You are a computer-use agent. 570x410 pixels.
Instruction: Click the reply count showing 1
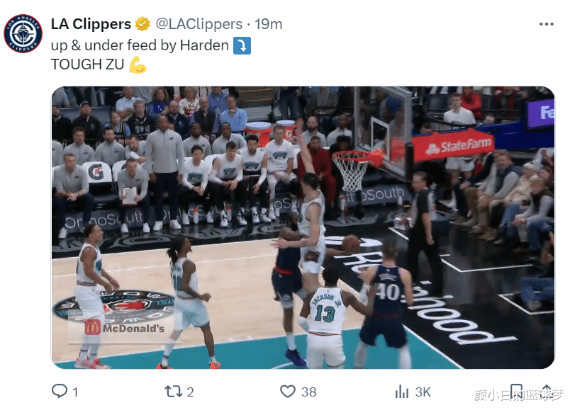pos(75,392)
